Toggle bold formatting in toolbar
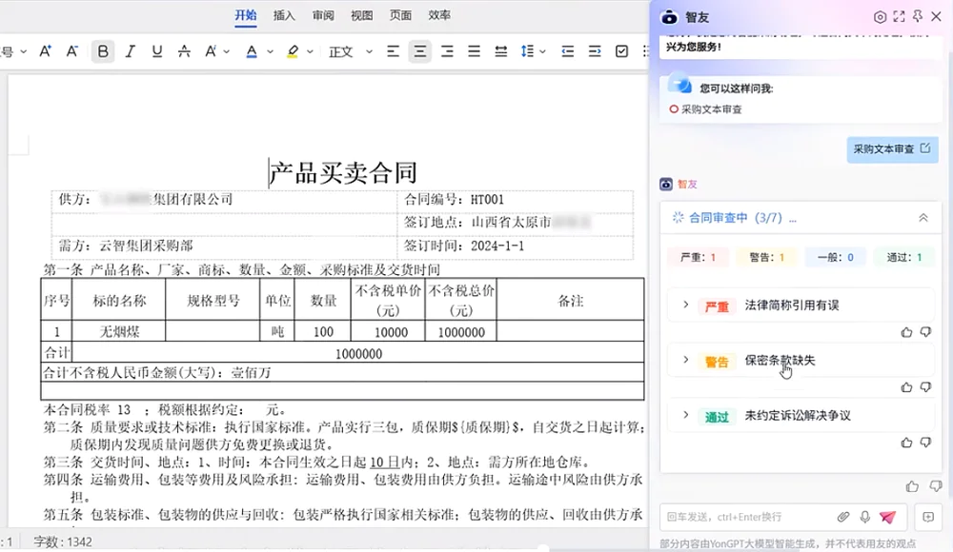The image size is (953, 552). [x=103, y=51]
